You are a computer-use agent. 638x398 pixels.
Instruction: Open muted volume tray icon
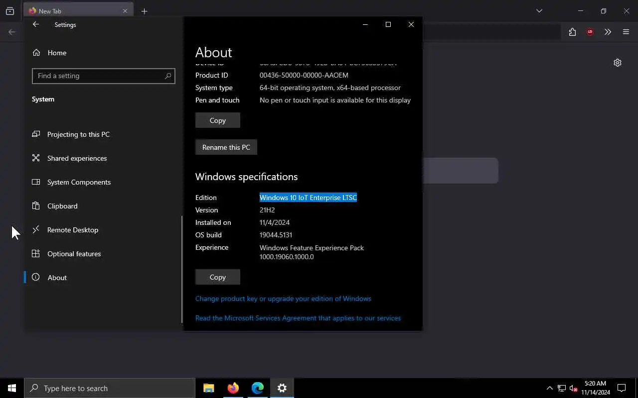(x=574, y=388)
